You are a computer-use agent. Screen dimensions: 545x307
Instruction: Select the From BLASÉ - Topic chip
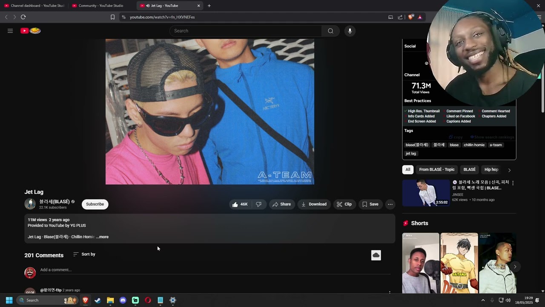click(x=437, y=170)
